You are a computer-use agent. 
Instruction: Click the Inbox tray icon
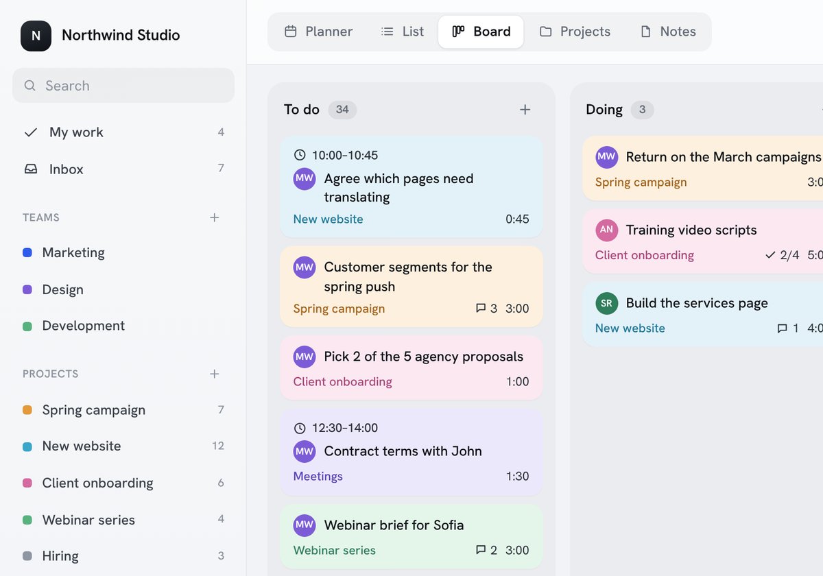coord(31,169)
